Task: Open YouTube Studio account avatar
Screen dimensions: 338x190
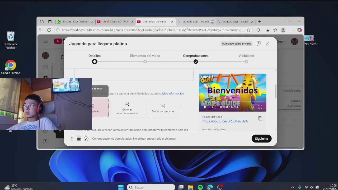Action: (x=294, y=41)
